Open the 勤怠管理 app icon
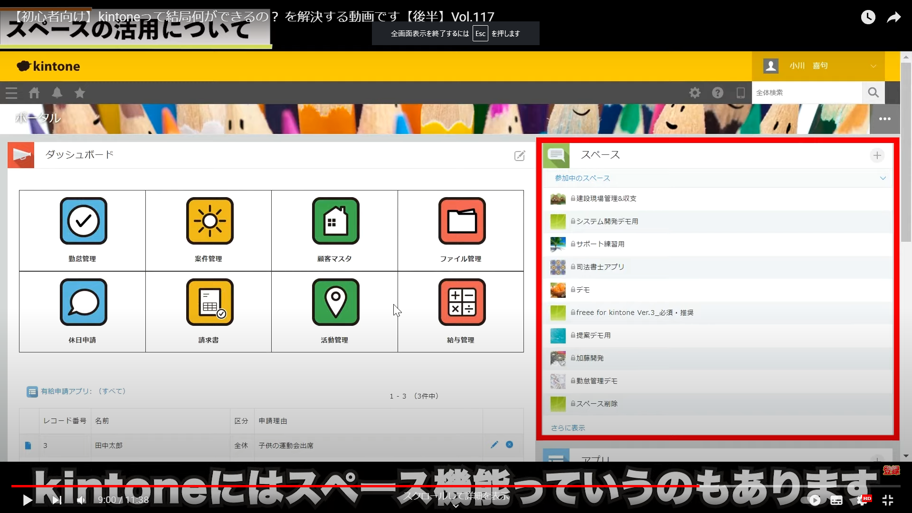 pyautogui.click(x=83, y=221)
